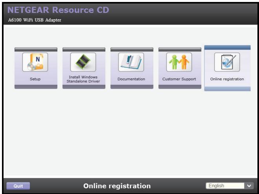The height and width of the screenshot is (194, 259).
Task: Click the Customer Support people icon
Action: click(x=179, y=62)
